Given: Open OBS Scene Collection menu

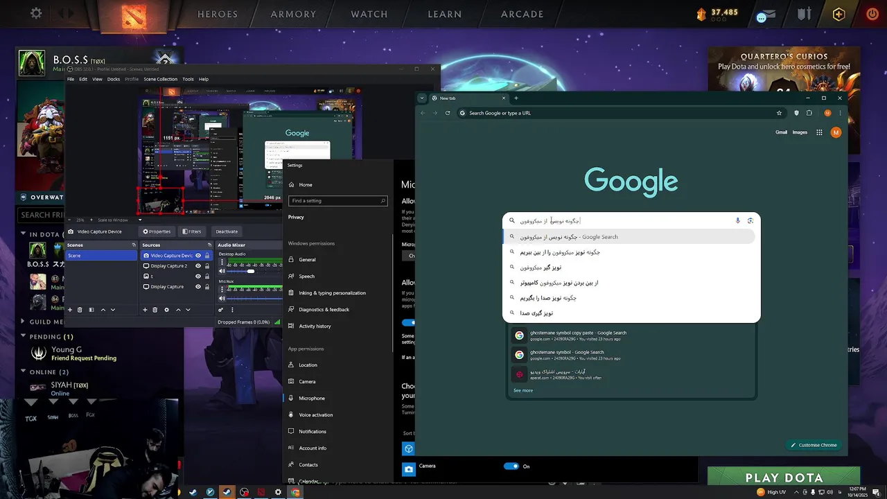Looking at the screenshot, I should tap(161, 79).
